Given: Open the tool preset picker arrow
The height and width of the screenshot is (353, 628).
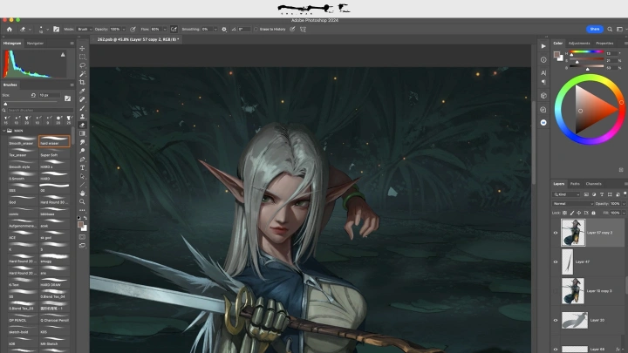Looking at the screenshot, I should pyautogui.click(x=30, y=30).
